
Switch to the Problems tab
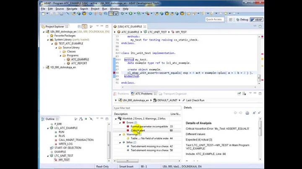coord(121,94)
